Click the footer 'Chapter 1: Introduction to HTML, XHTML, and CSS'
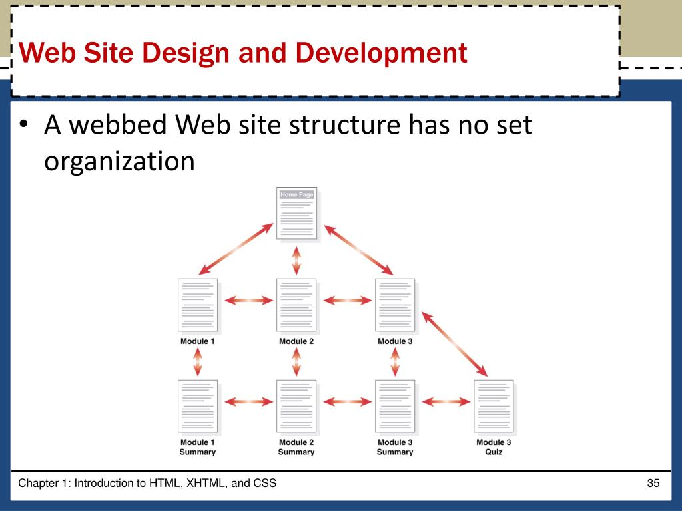 click(x=147, y=483)
